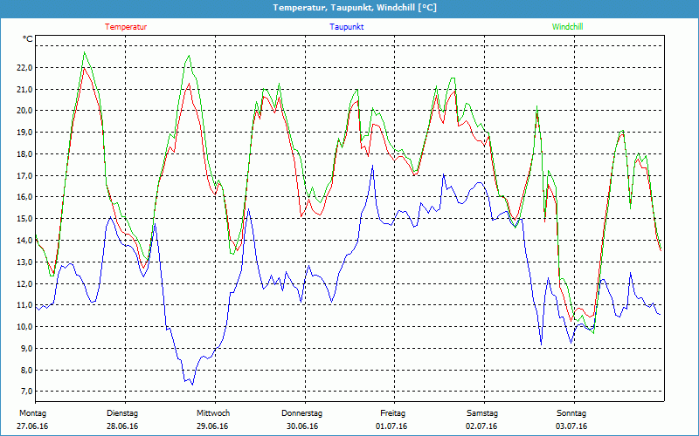Click the Donnerstag day label
The width and height of the screenshot is (699, 436).
tap(301, 413)
